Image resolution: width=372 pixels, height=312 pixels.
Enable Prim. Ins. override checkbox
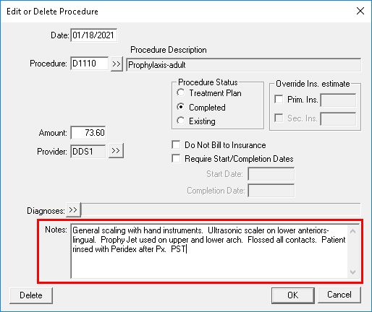[x=279, y=99]
